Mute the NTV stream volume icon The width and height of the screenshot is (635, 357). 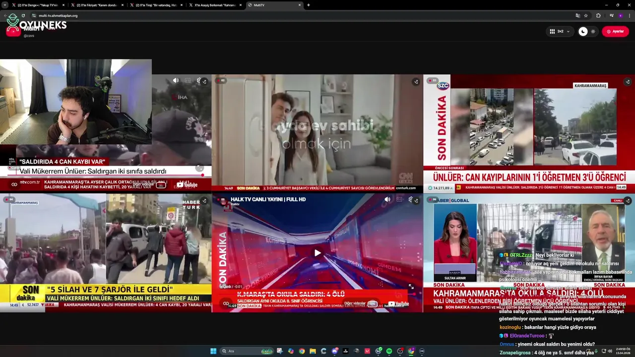click(x=176, y=80)
